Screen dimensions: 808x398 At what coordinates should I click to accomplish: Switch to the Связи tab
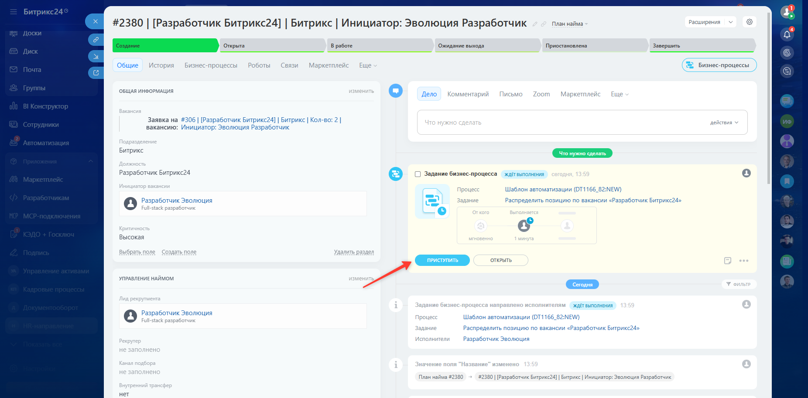289,65
